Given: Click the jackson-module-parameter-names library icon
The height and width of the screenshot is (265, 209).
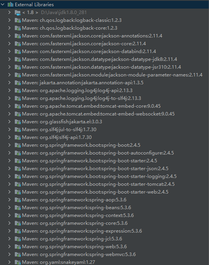Looking at the screenshot, I should coord(18,75).
